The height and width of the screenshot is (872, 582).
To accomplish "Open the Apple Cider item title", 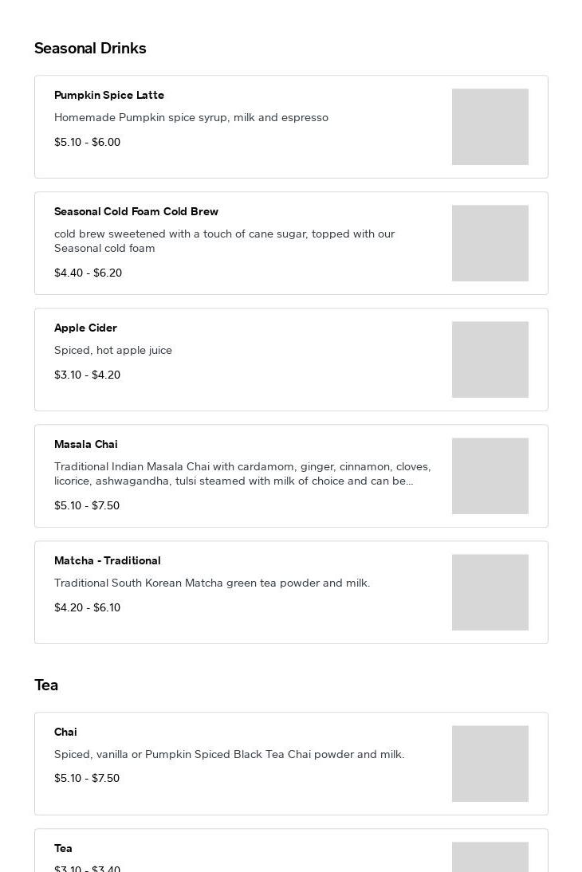I will point(85,328).
